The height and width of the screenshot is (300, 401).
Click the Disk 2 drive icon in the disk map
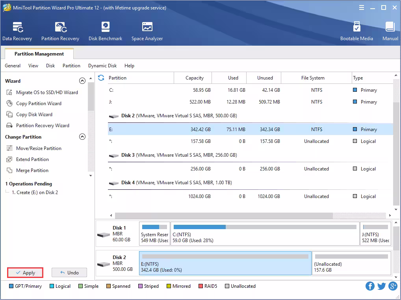pyautogui.click(x=104, y=264)
